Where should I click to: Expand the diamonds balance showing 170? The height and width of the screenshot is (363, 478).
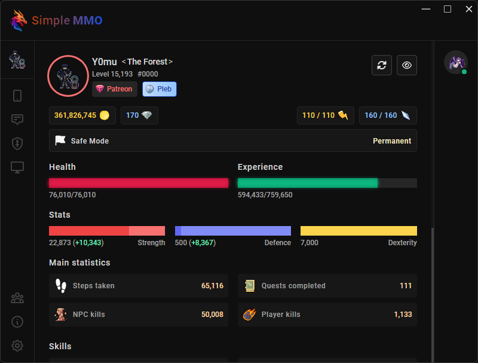139,115
